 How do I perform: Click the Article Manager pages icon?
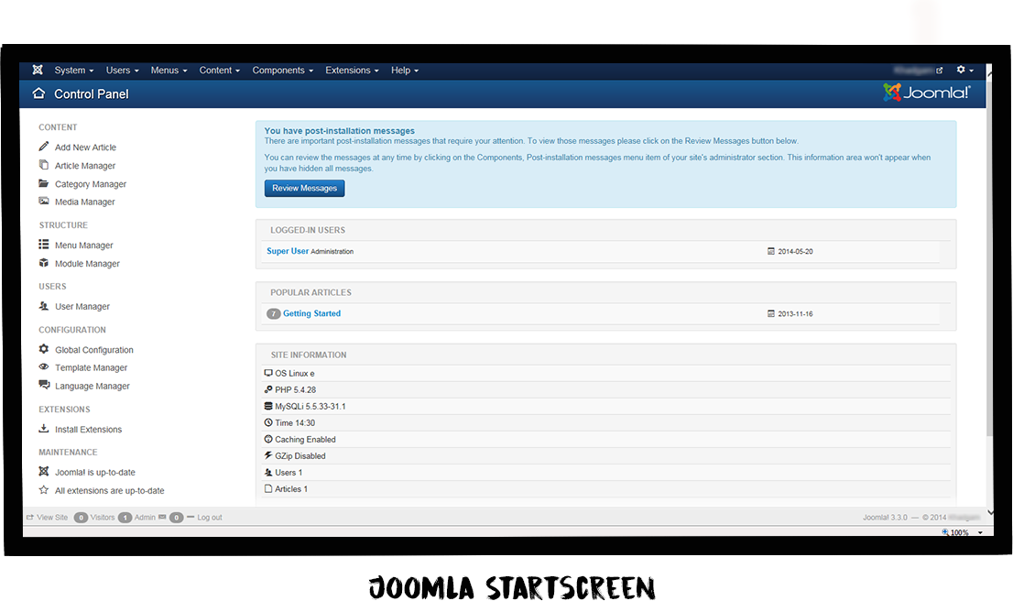tap(43, 165)
